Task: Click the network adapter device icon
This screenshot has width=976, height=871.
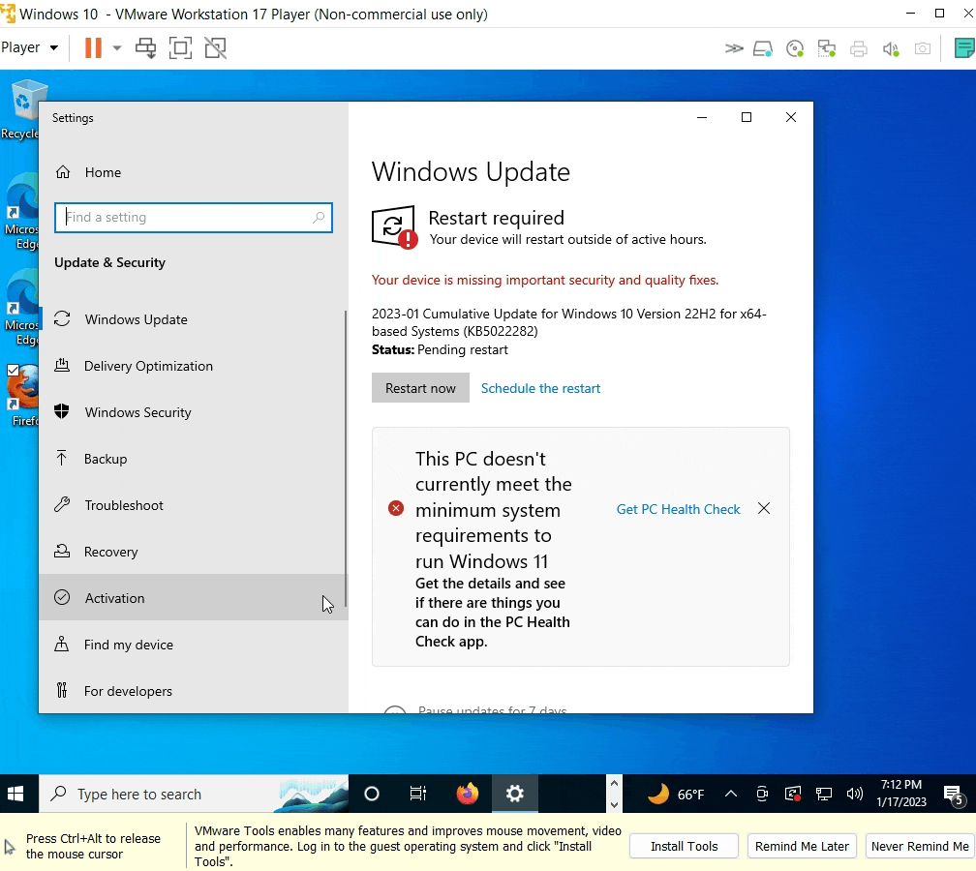Action: point(827,48)
